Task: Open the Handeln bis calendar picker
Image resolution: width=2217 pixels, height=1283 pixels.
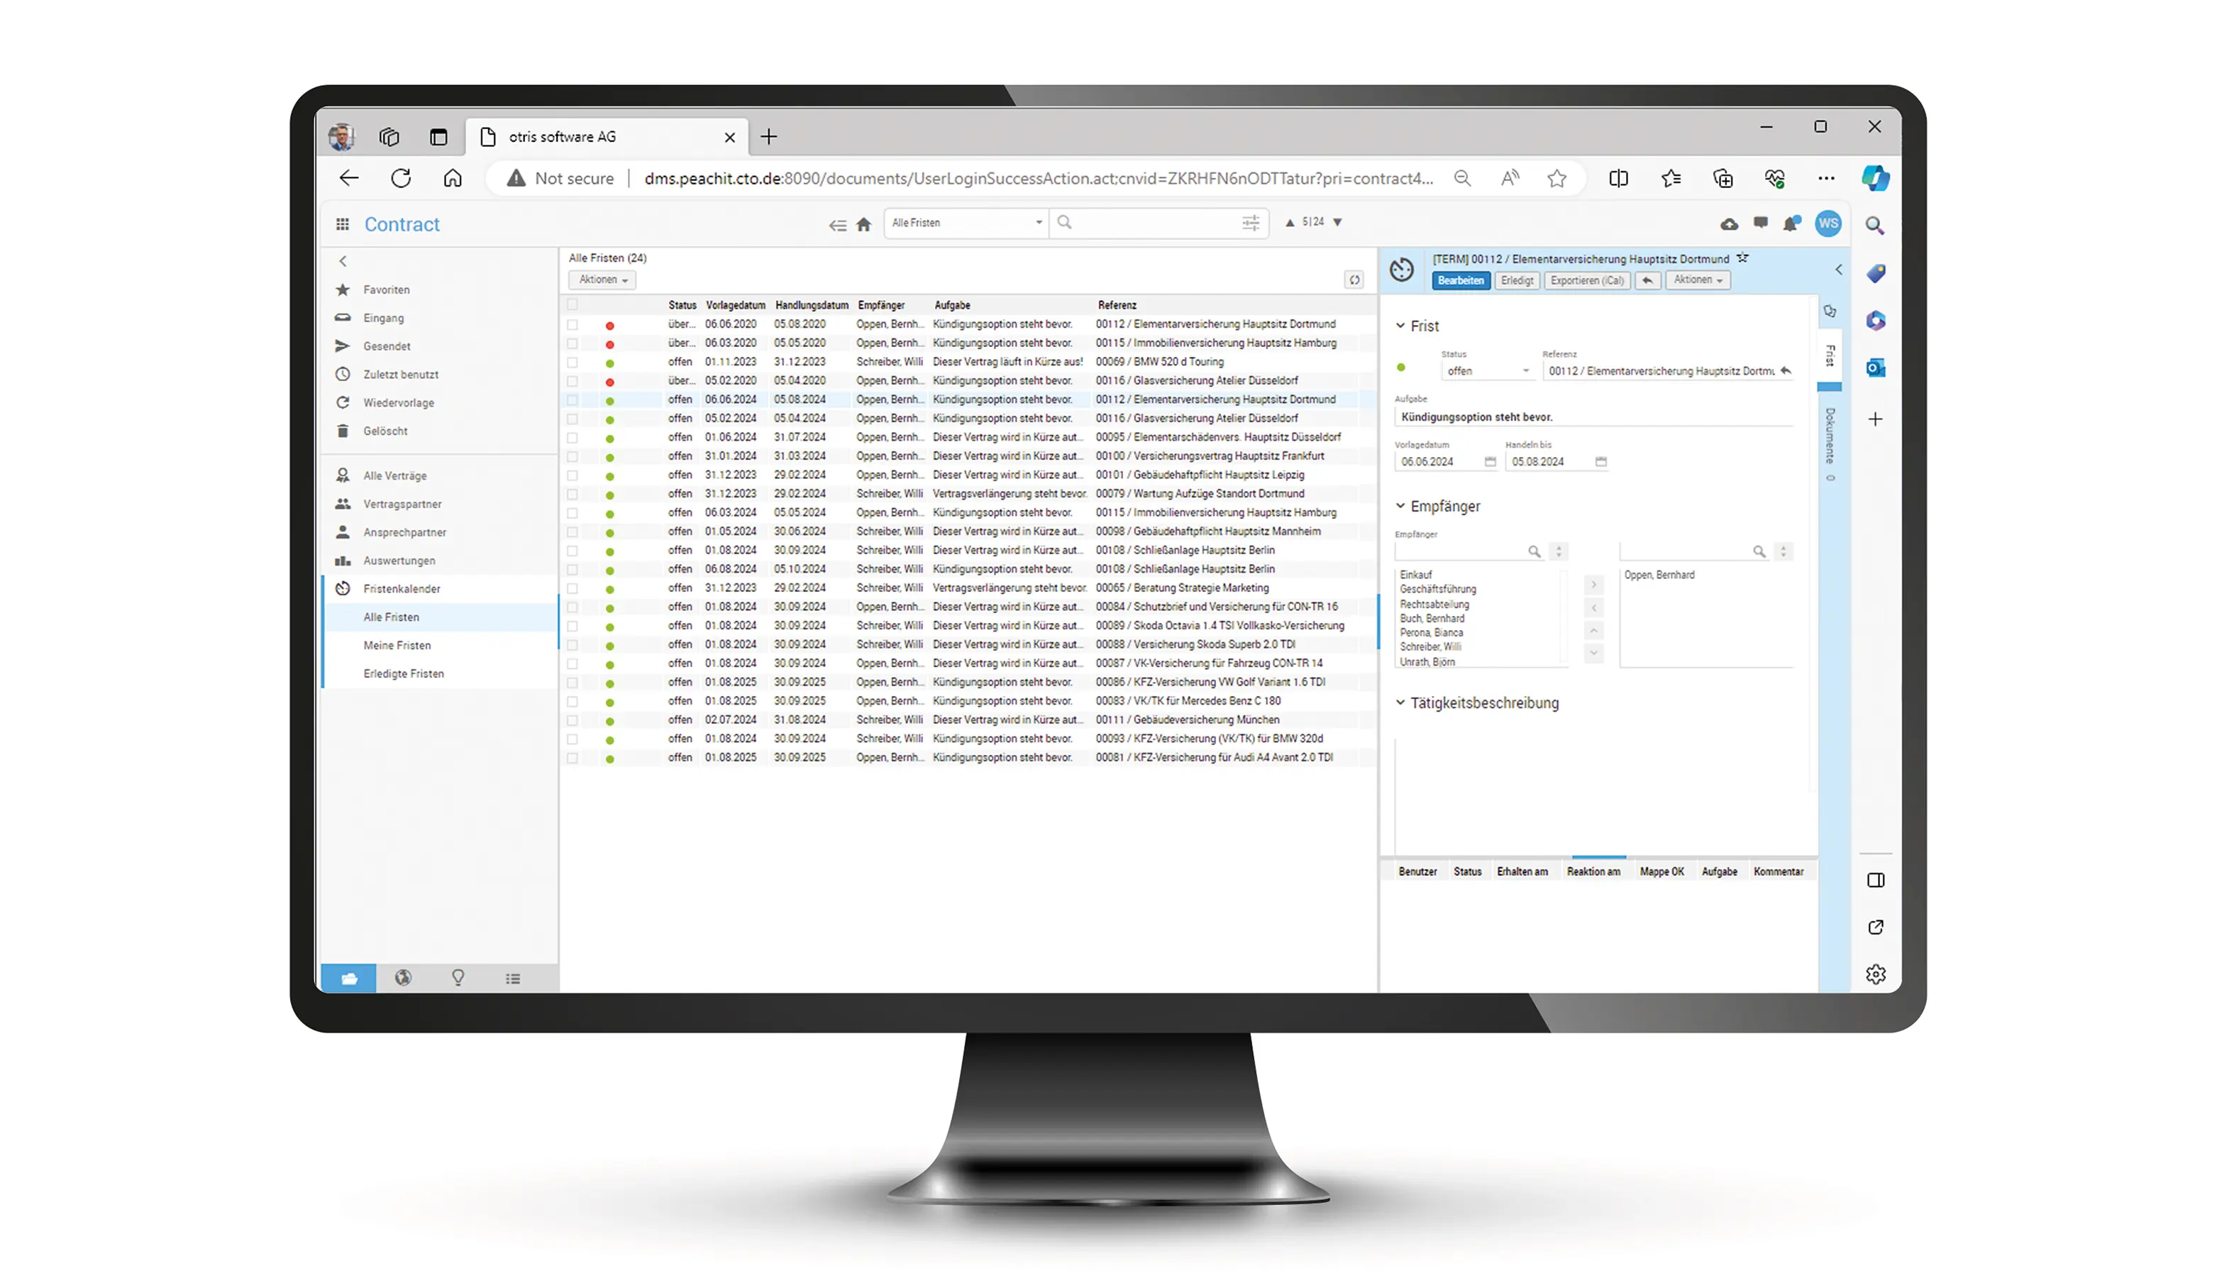Action: coord(1601,461)
